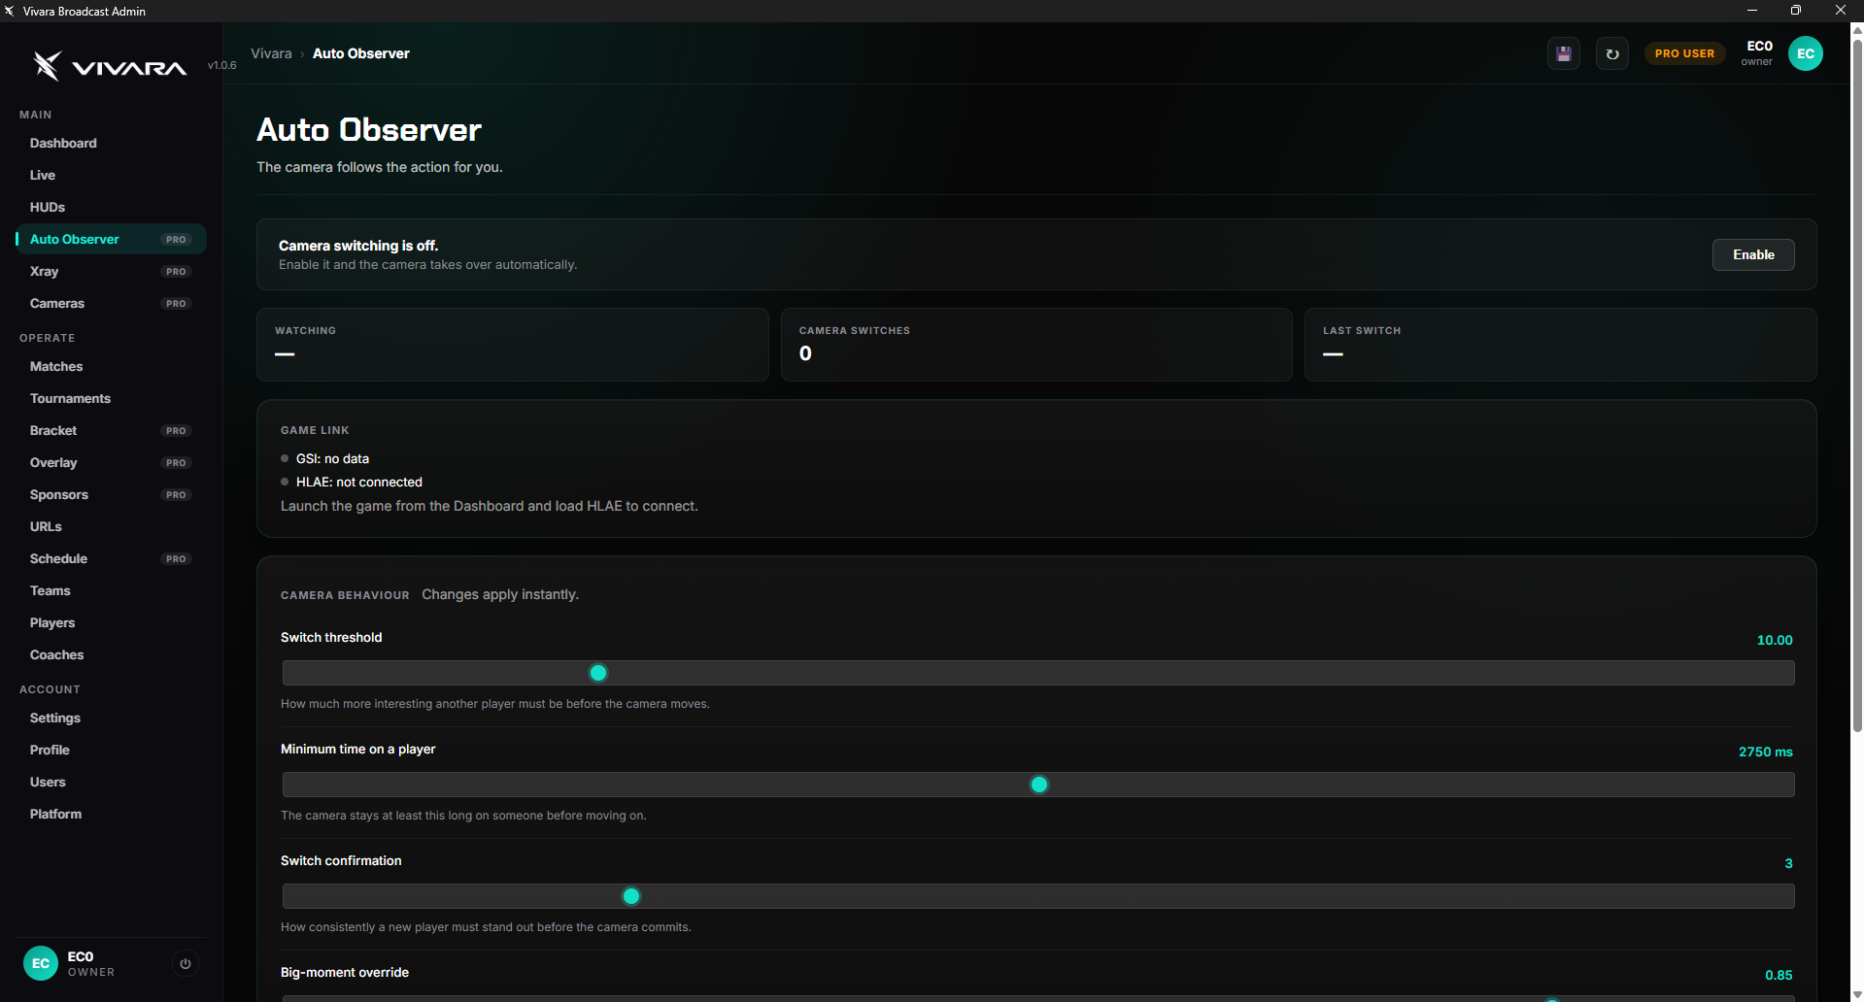This screenshot has width=1864, height=1002.
Task: Click the 2750 ms value
Action: tap(1766, 751)
